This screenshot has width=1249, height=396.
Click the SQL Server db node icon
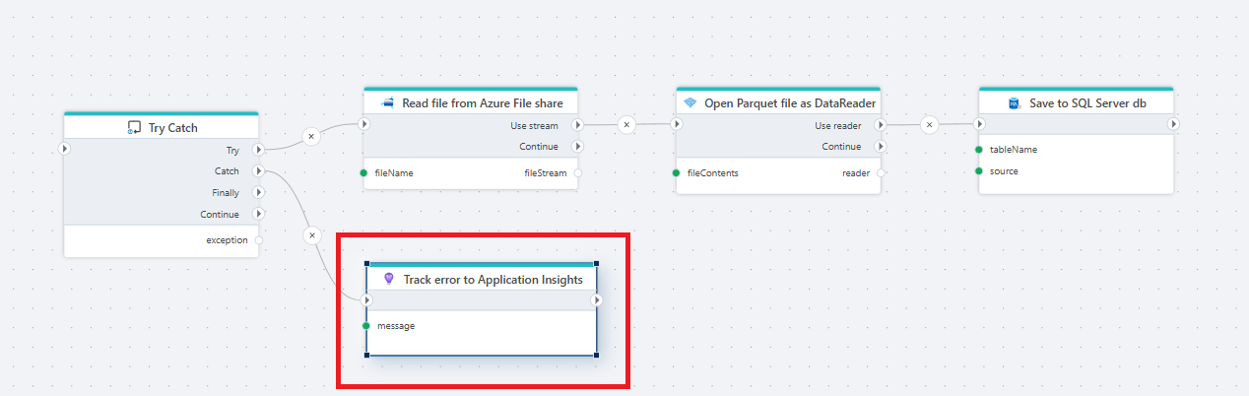1014,102
